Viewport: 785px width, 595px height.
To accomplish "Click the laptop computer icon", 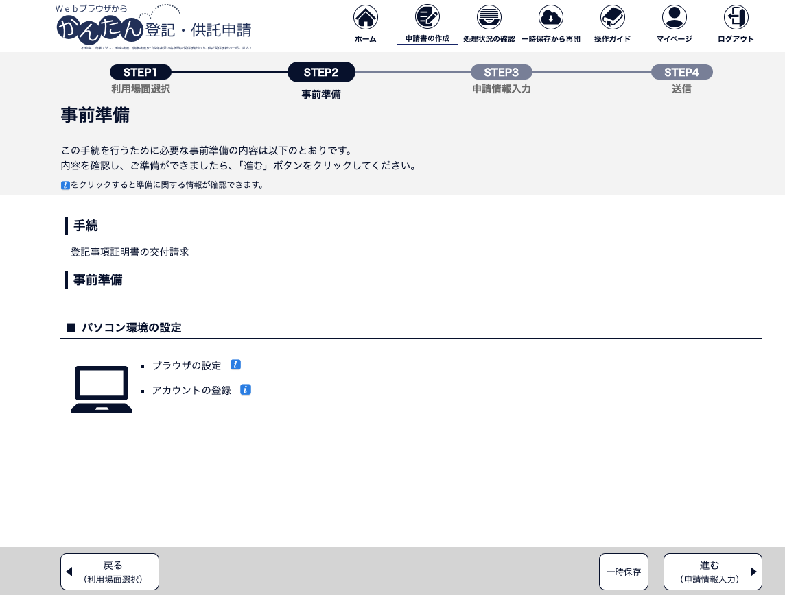I will coord(102,389).
